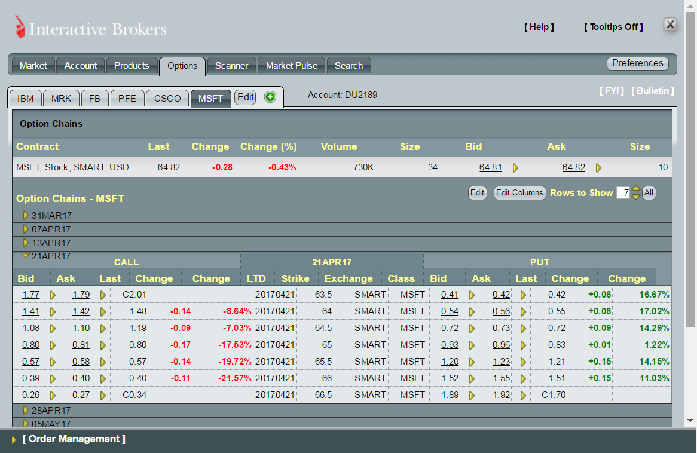697x453 pixels.
Task: Click the green add ticker plus icon
Action: coord(270,97)
